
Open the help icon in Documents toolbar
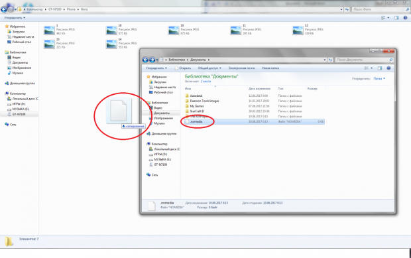(388, 68)
